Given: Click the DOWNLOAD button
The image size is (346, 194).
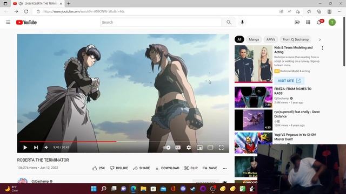Looking at the screenshot, I should click(x=167, y=168).
